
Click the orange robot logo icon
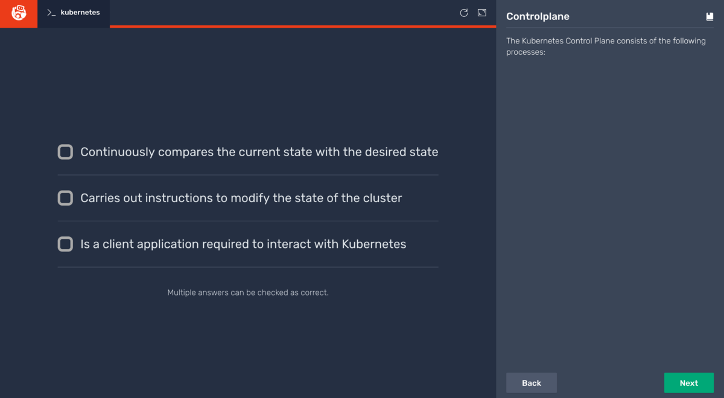[x=19, y=13]
